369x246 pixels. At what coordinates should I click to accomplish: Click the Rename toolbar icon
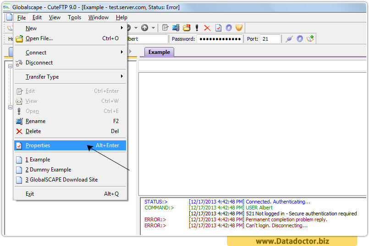[176, 28]
